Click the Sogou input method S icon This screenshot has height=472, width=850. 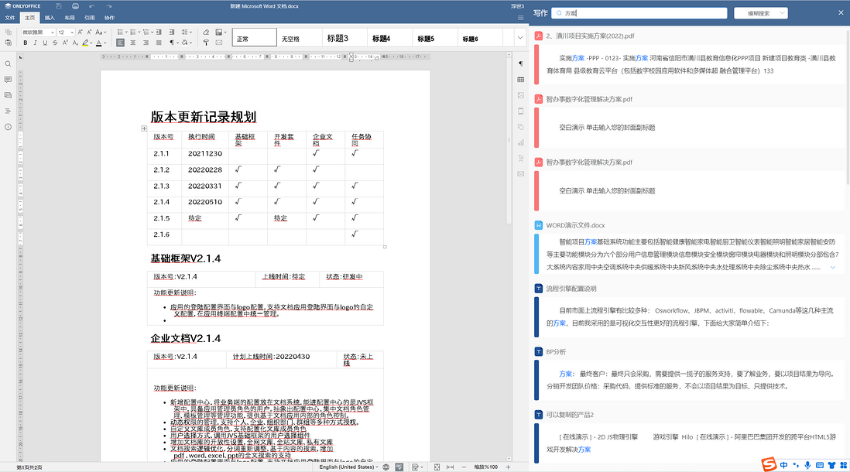769,464
